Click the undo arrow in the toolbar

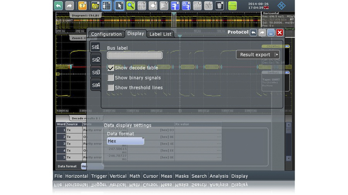(58, 5)
